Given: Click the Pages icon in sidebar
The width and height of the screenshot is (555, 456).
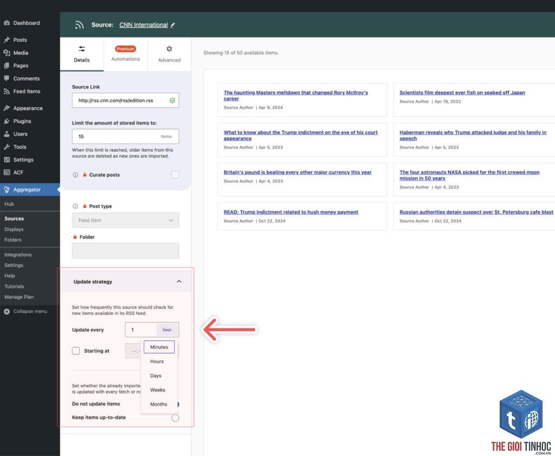Looking at the screenshot, I should (x=7, y=66).
